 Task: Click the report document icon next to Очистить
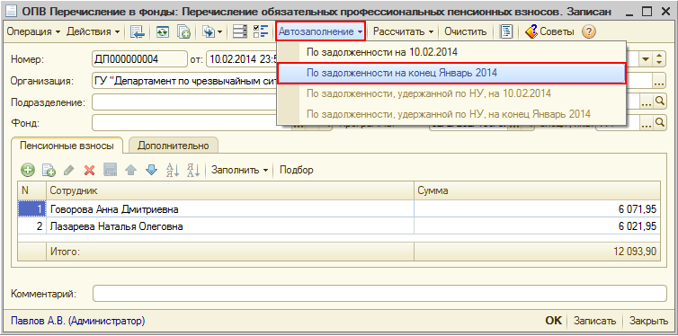click(x=506, y=31)
